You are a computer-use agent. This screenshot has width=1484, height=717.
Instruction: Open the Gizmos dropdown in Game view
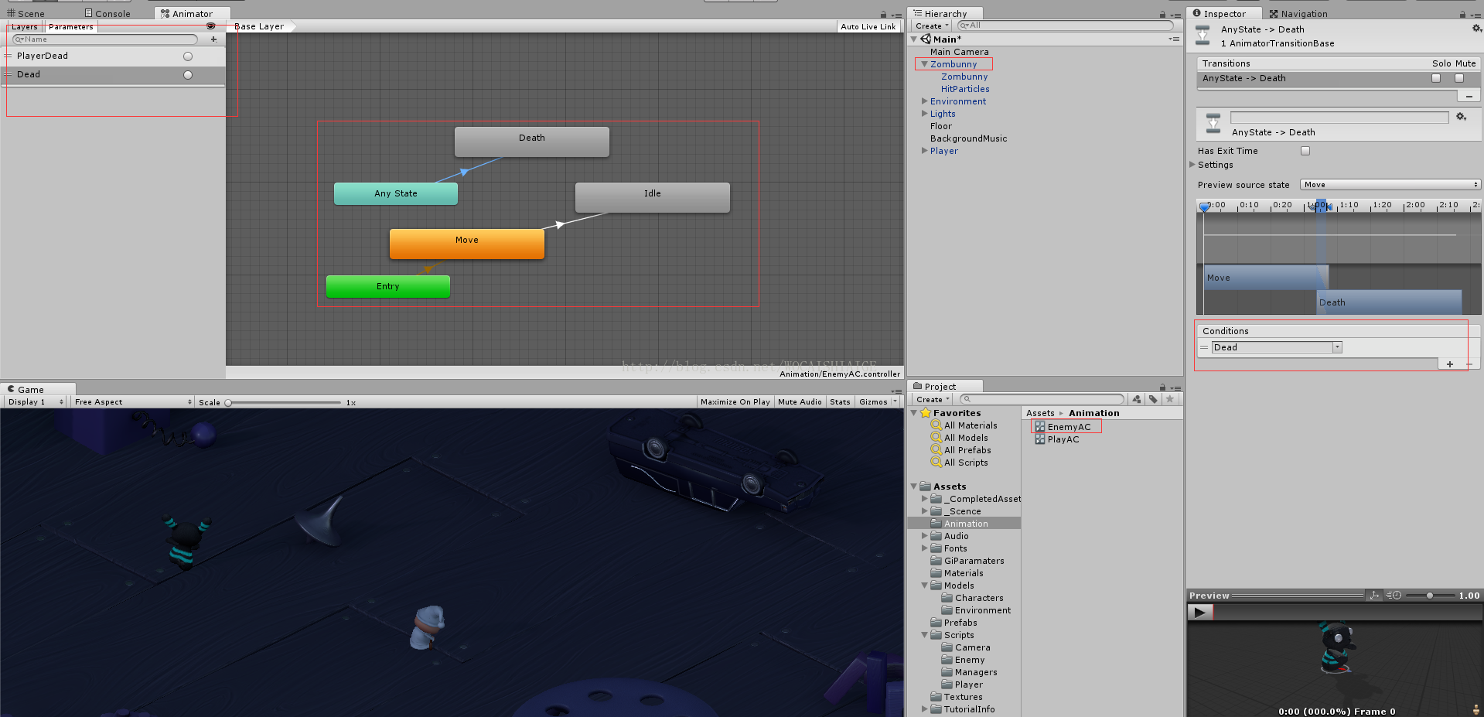[x=878, y=402]
